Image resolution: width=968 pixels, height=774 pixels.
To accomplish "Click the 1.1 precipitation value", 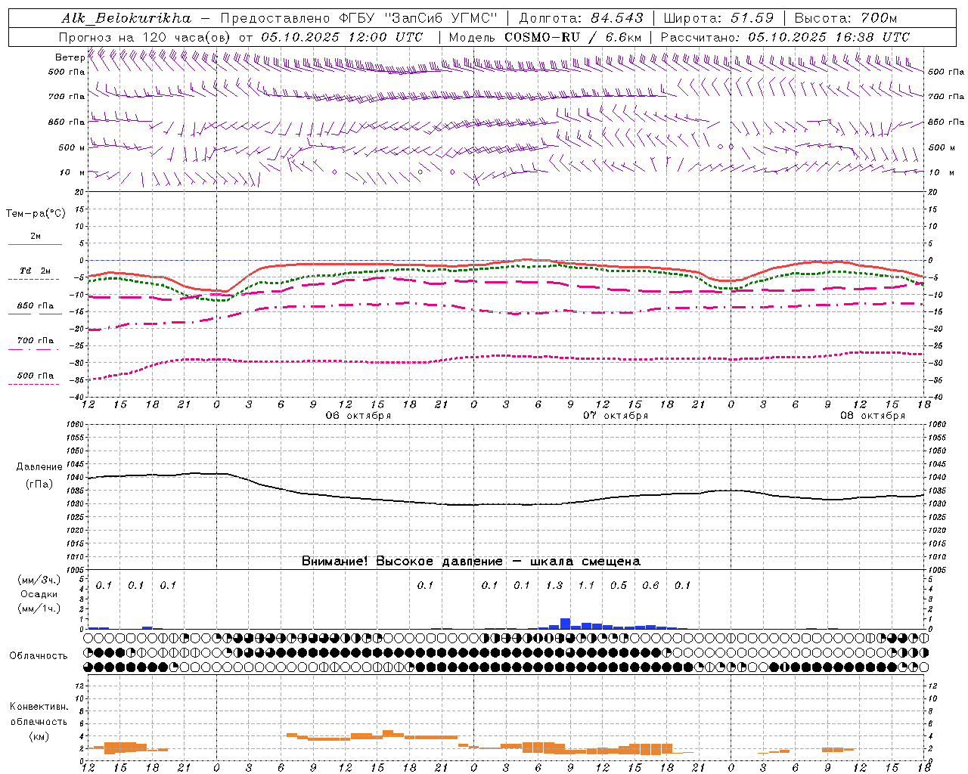I will (586, 585).
